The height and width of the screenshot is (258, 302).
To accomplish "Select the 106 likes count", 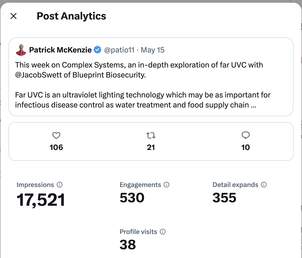I will pyautogui.click(x=56, y=147).
